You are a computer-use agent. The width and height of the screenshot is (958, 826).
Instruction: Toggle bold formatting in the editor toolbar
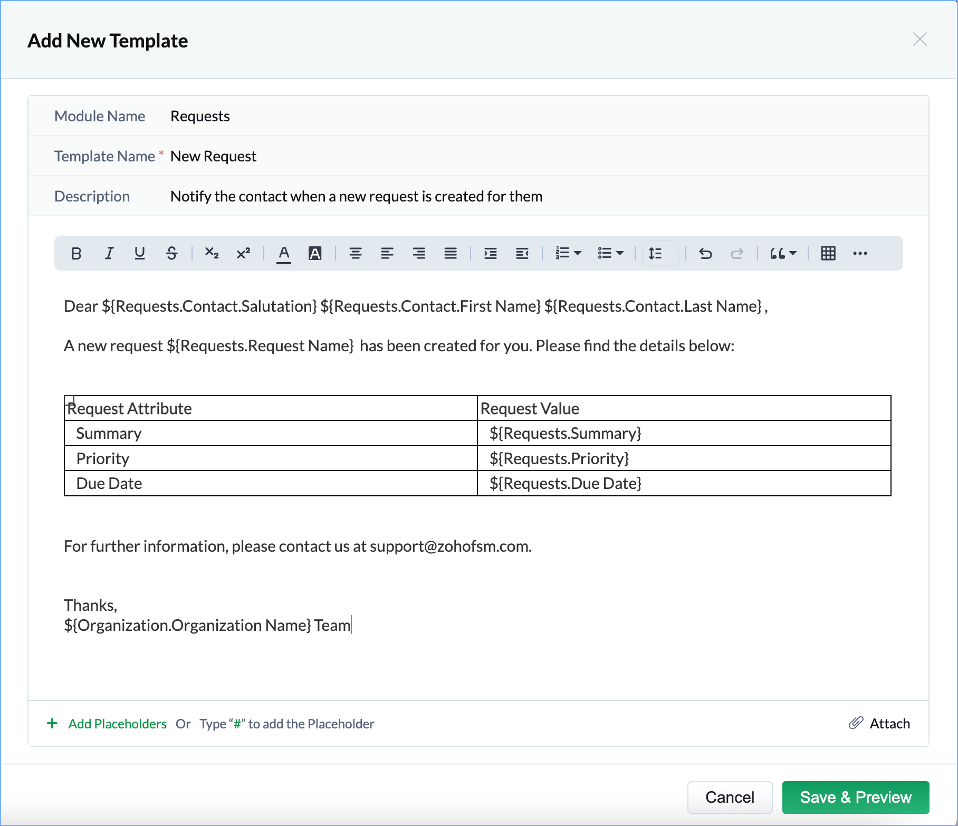(x=76, y=254)
